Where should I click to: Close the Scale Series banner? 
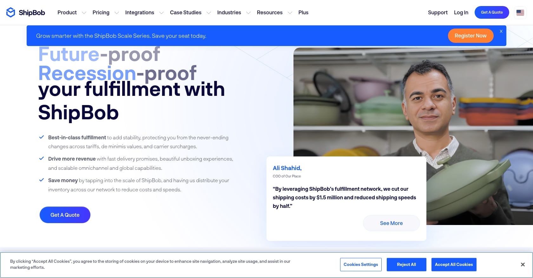pyautogui.click(x=501, y=31)
